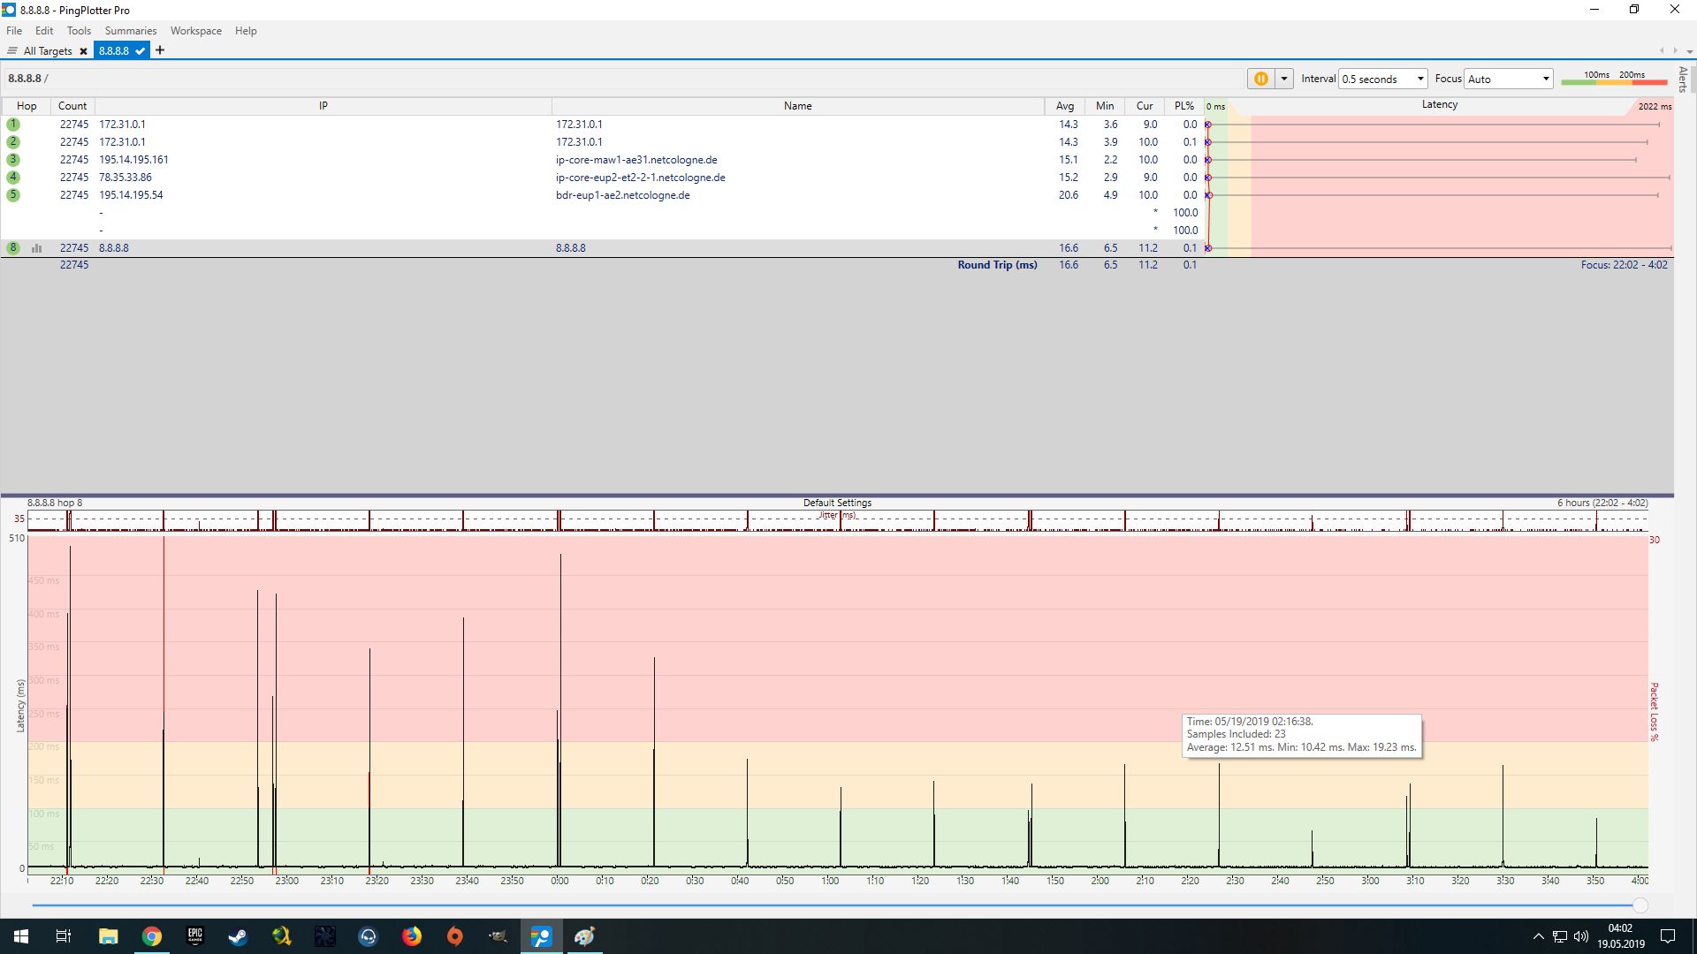Open Epic Games Launcher from taskbar
This screenshot has width=1697, height=954.
(195, 936)
